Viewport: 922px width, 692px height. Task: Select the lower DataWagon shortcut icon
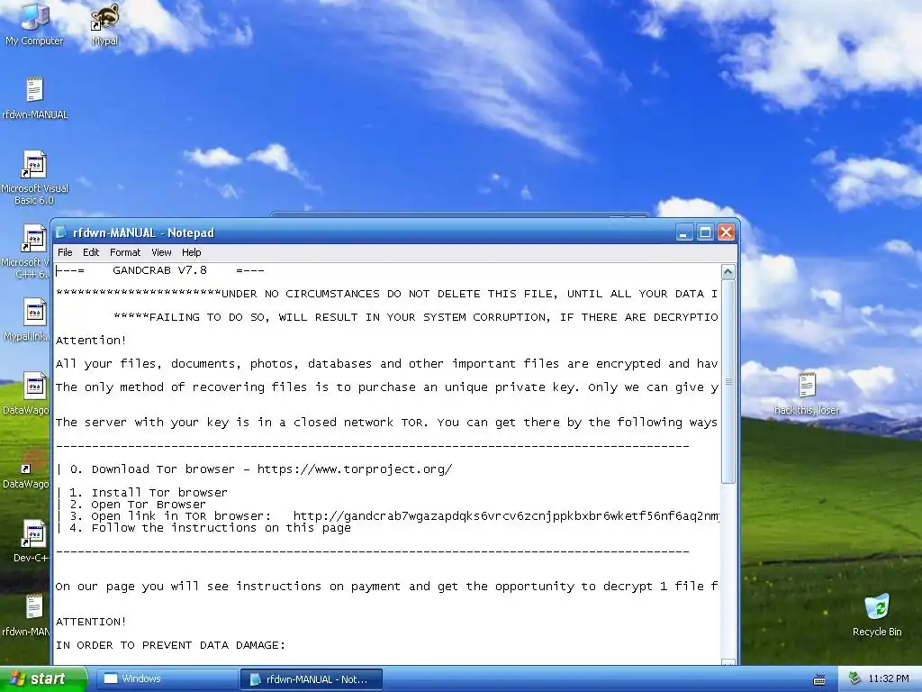(26, 468)
